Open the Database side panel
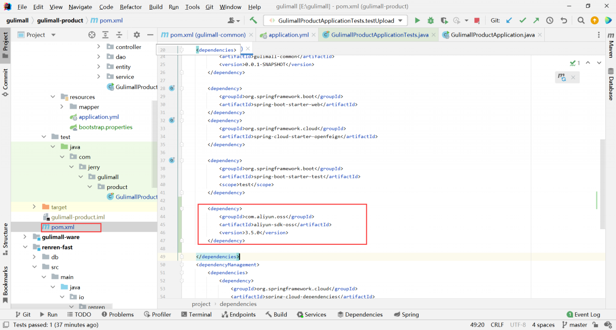Image resolution: width=616 pixels, height=330 pixels. pos(611,84)
